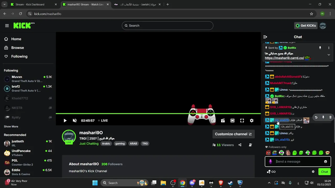
Task: Show hidden system tray icons
Action: (269, 183)
